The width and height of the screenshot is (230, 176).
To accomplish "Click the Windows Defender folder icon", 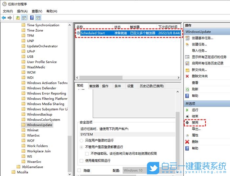I will [x=23, y=88].
